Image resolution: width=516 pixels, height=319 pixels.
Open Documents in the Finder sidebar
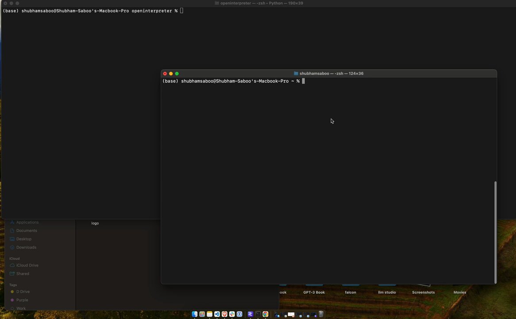(27, 230)
